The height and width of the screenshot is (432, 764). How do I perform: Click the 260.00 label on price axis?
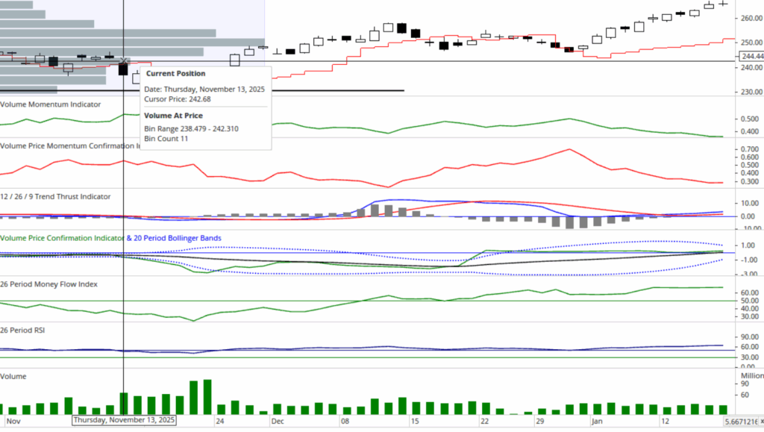coord(748,19)
